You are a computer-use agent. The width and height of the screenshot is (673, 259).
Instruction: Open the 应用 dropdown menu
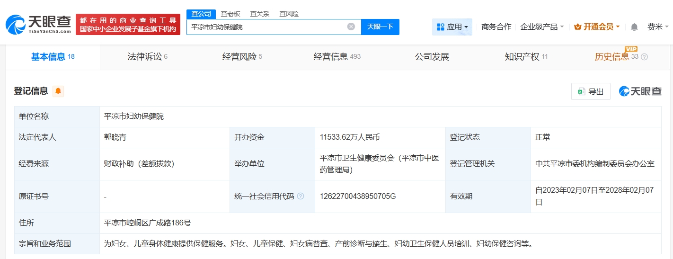(x=452, y=27)
